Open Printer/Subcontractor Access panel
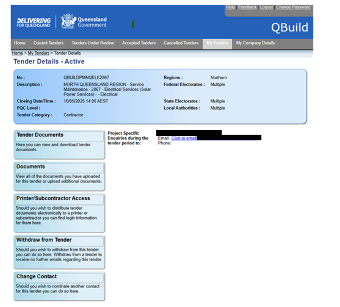Screen dimensions: 340x307 53,198
